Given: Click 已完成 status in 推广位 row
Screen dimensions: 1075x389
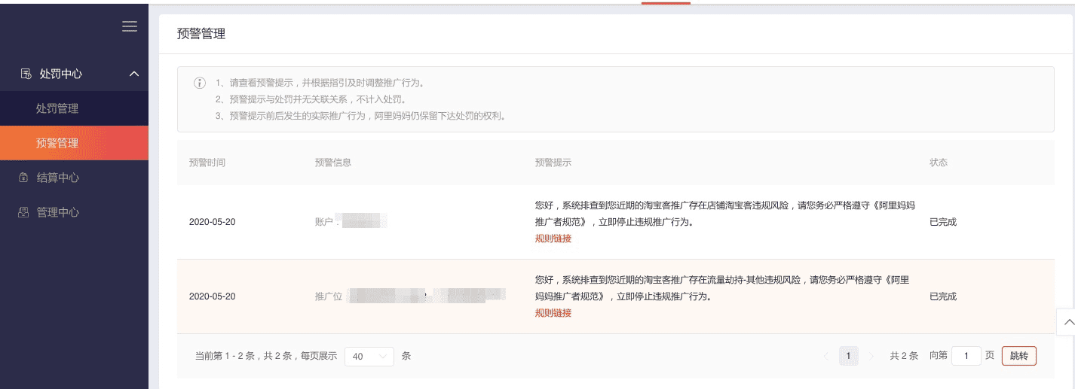Looking at the screenshot, I should (x=943, y=296).
